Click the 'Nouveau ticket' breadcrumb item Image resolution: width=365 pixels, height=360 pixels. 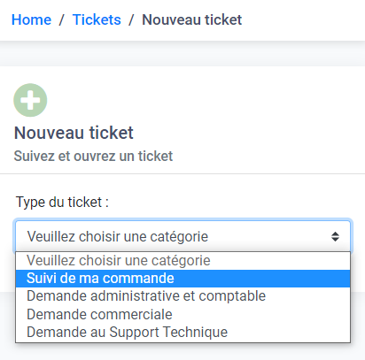coord(192,19)
